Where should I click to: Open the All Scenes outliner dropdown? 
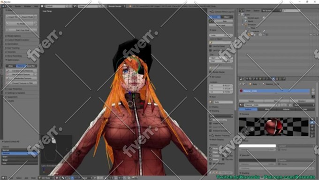pyautogui.click(x=271, y=10)
